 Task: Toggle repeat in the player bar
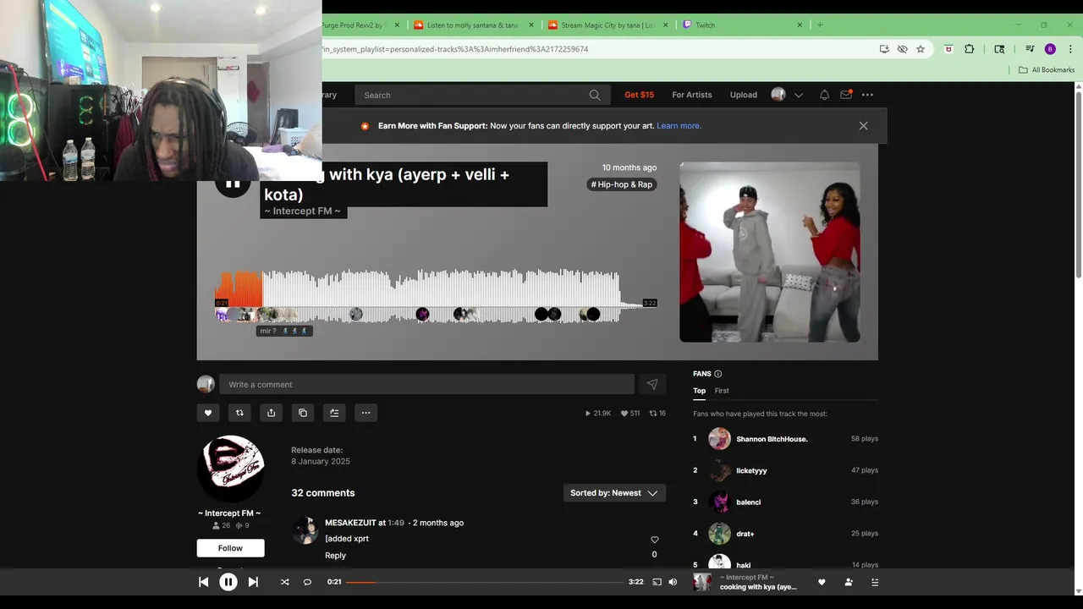307,582
